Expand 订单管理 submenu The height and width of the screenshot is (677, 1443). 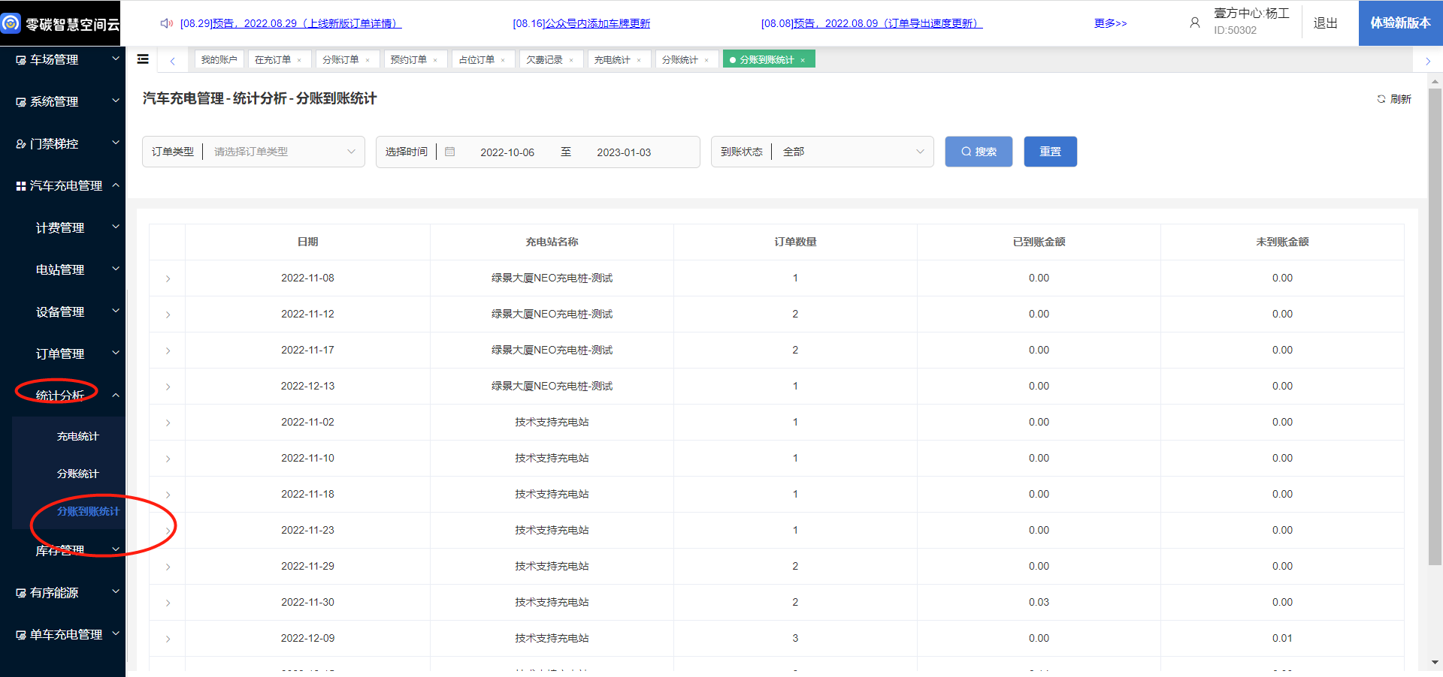coord(62,354)
